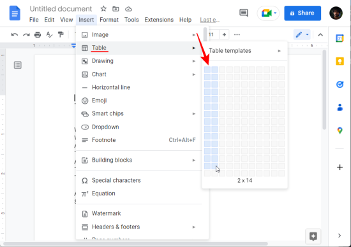This screenshot has height=247, width=351.
Task: Select Table in the Insert menu
Action: point(138,48)
